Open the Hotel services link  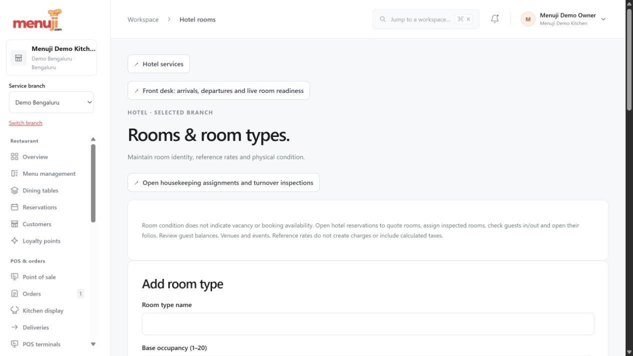[x=159, y=64]
